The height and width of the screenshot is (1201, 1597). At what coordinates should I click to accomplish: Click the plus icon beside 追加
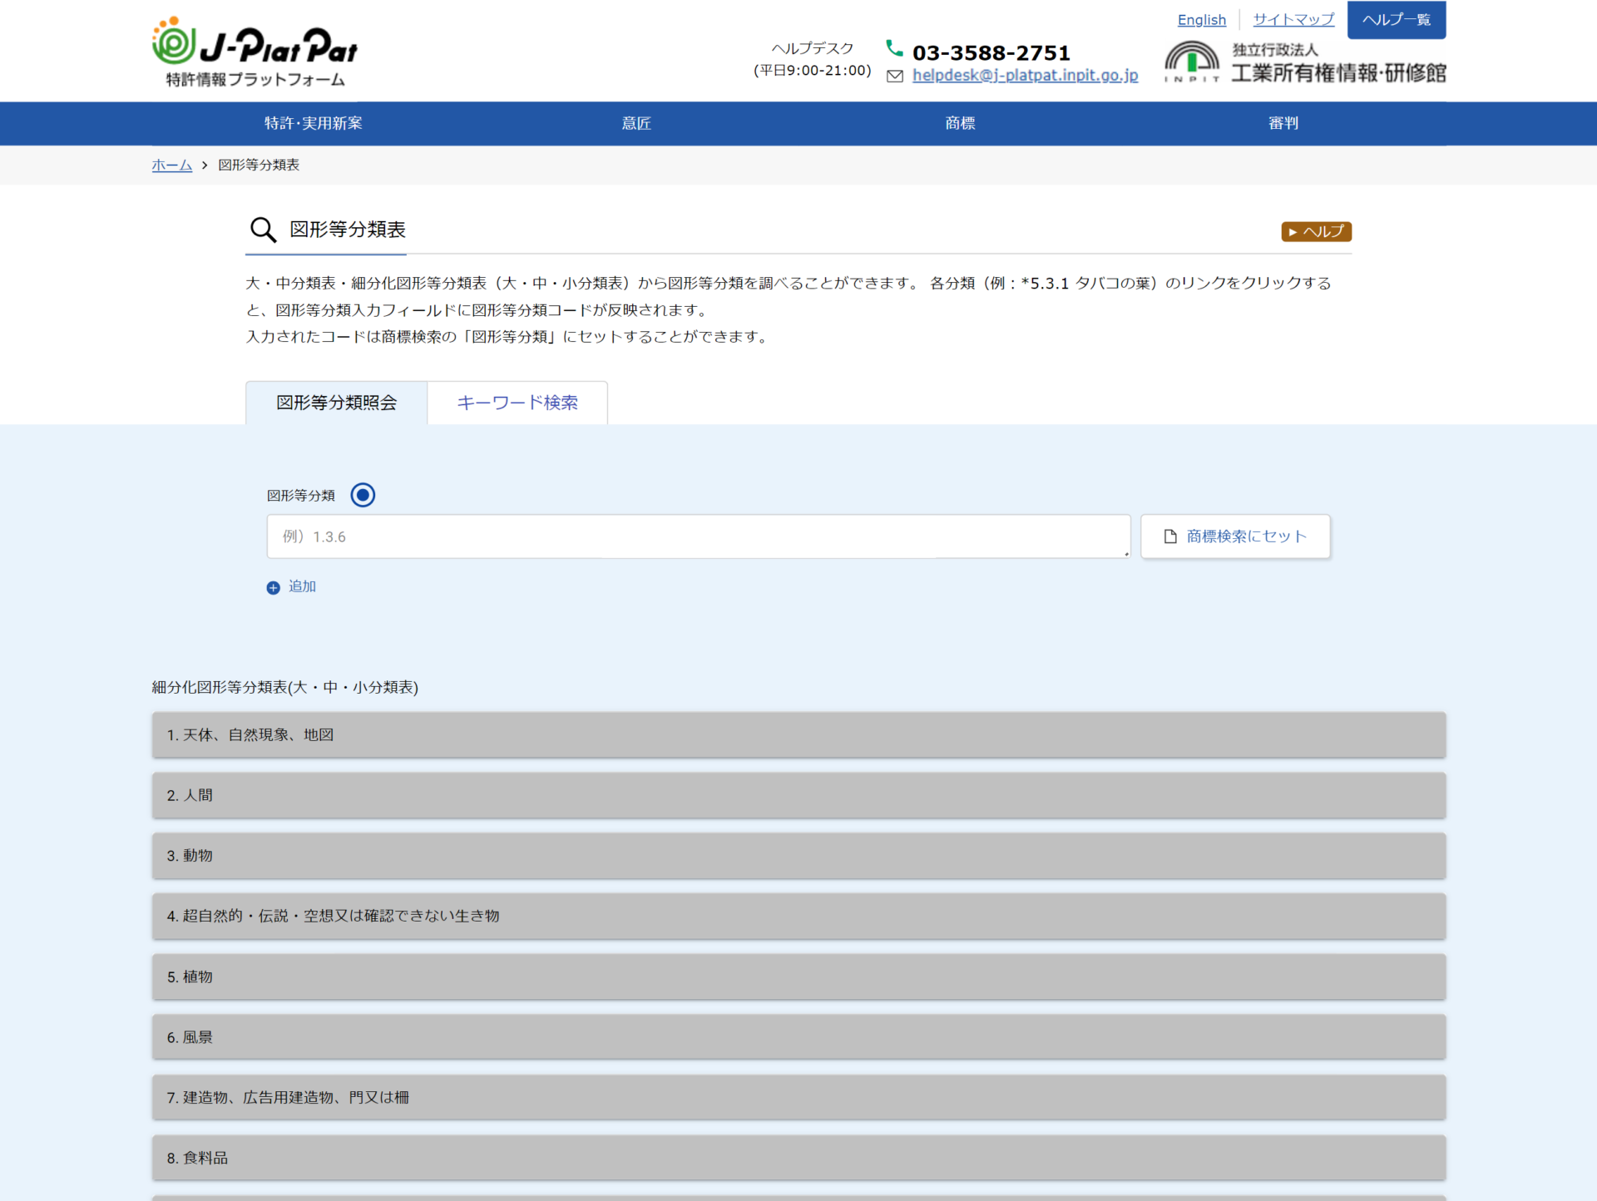click(273, 588)
